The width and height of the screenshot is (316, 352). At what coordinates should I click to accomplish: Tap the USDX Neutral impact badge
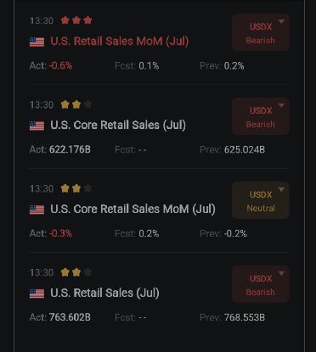tap(261, 200)
